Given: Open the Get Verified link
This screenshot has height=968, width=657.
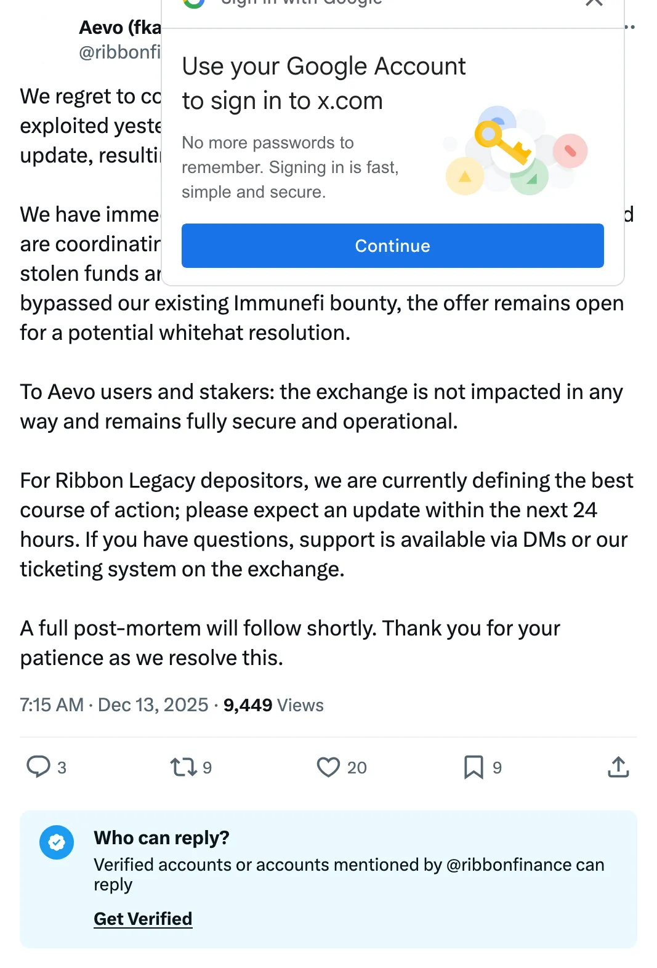Looking at the screenshot, I should 143,919.
